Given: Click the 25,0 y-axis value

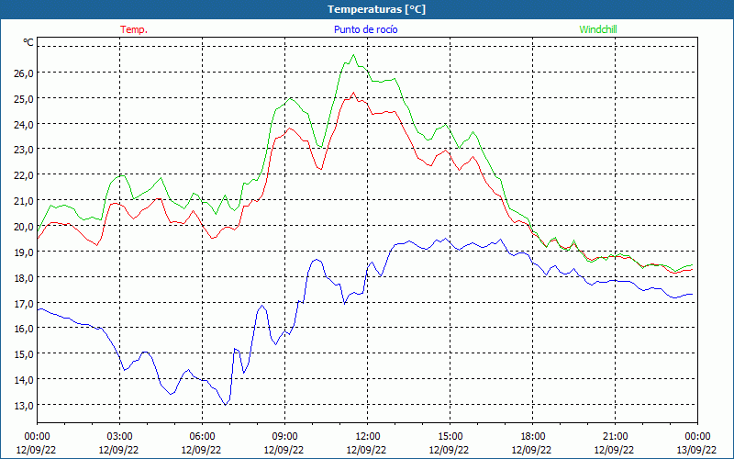Looking at the screenshot, I should (x=25, y=99).
